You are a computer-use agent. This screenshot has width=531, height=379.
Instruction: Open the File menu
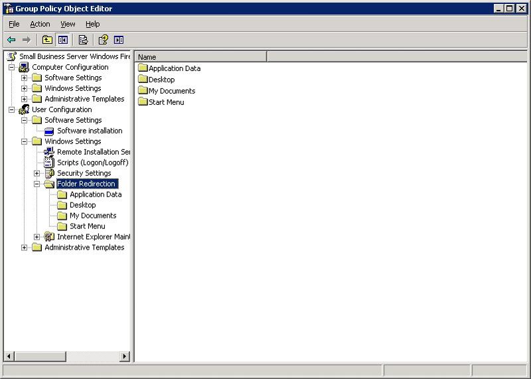tap(14, 24)
